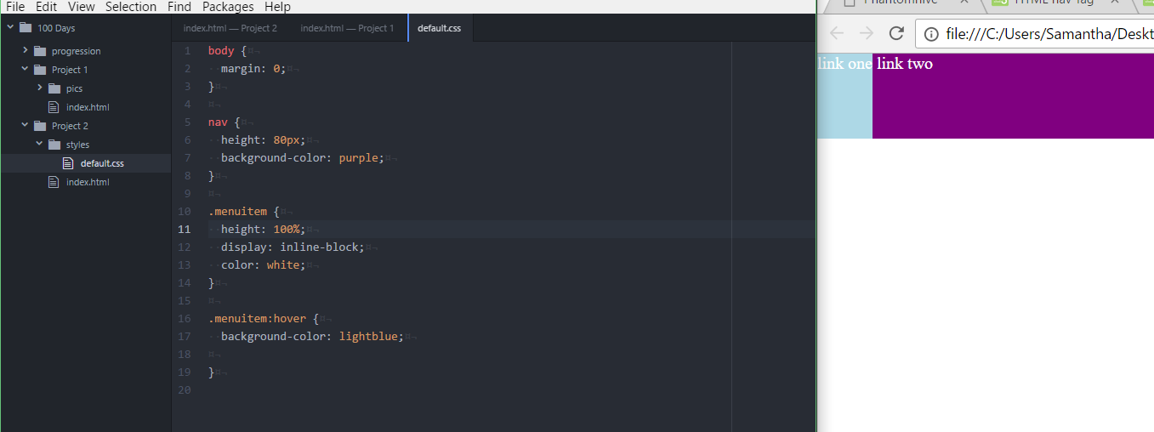Image resolution: width=1154 pixels, height=432 pixels.
Task: Expand the pics folder chevron
Action: coord(39,88)
